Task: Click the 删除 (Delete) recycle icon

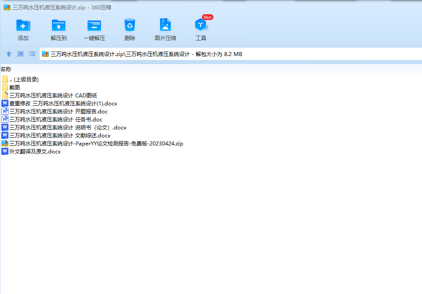Action: coord(130,25)
